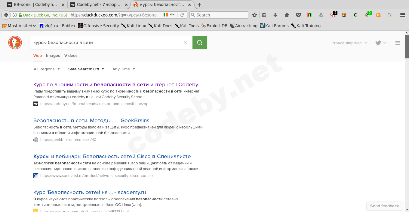Click the Send feedback button

tap(384, 206)
